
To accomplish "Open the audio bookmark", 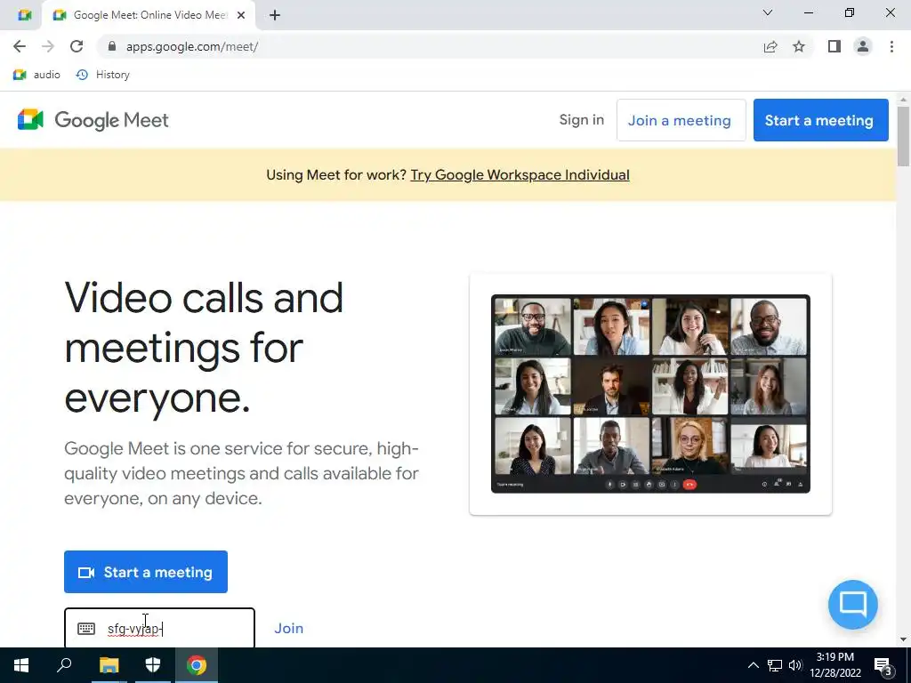I will 36,75.
